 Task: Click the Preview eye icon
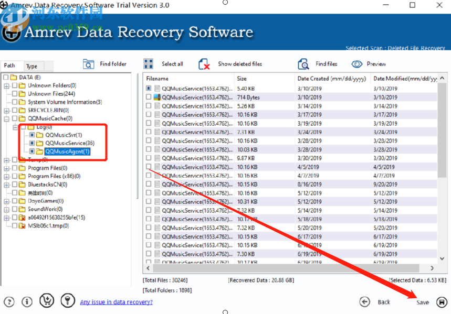click(357, 64)
